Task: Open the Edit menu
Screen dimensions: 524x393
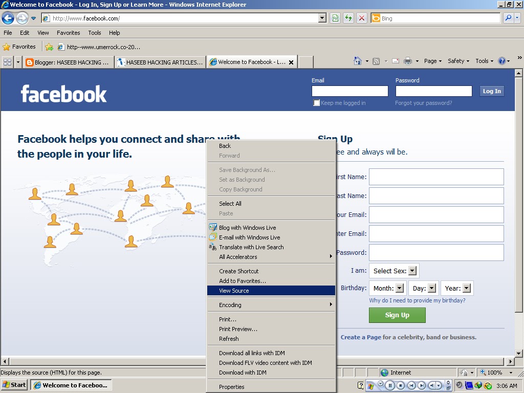Action: [x=25, y=33]
